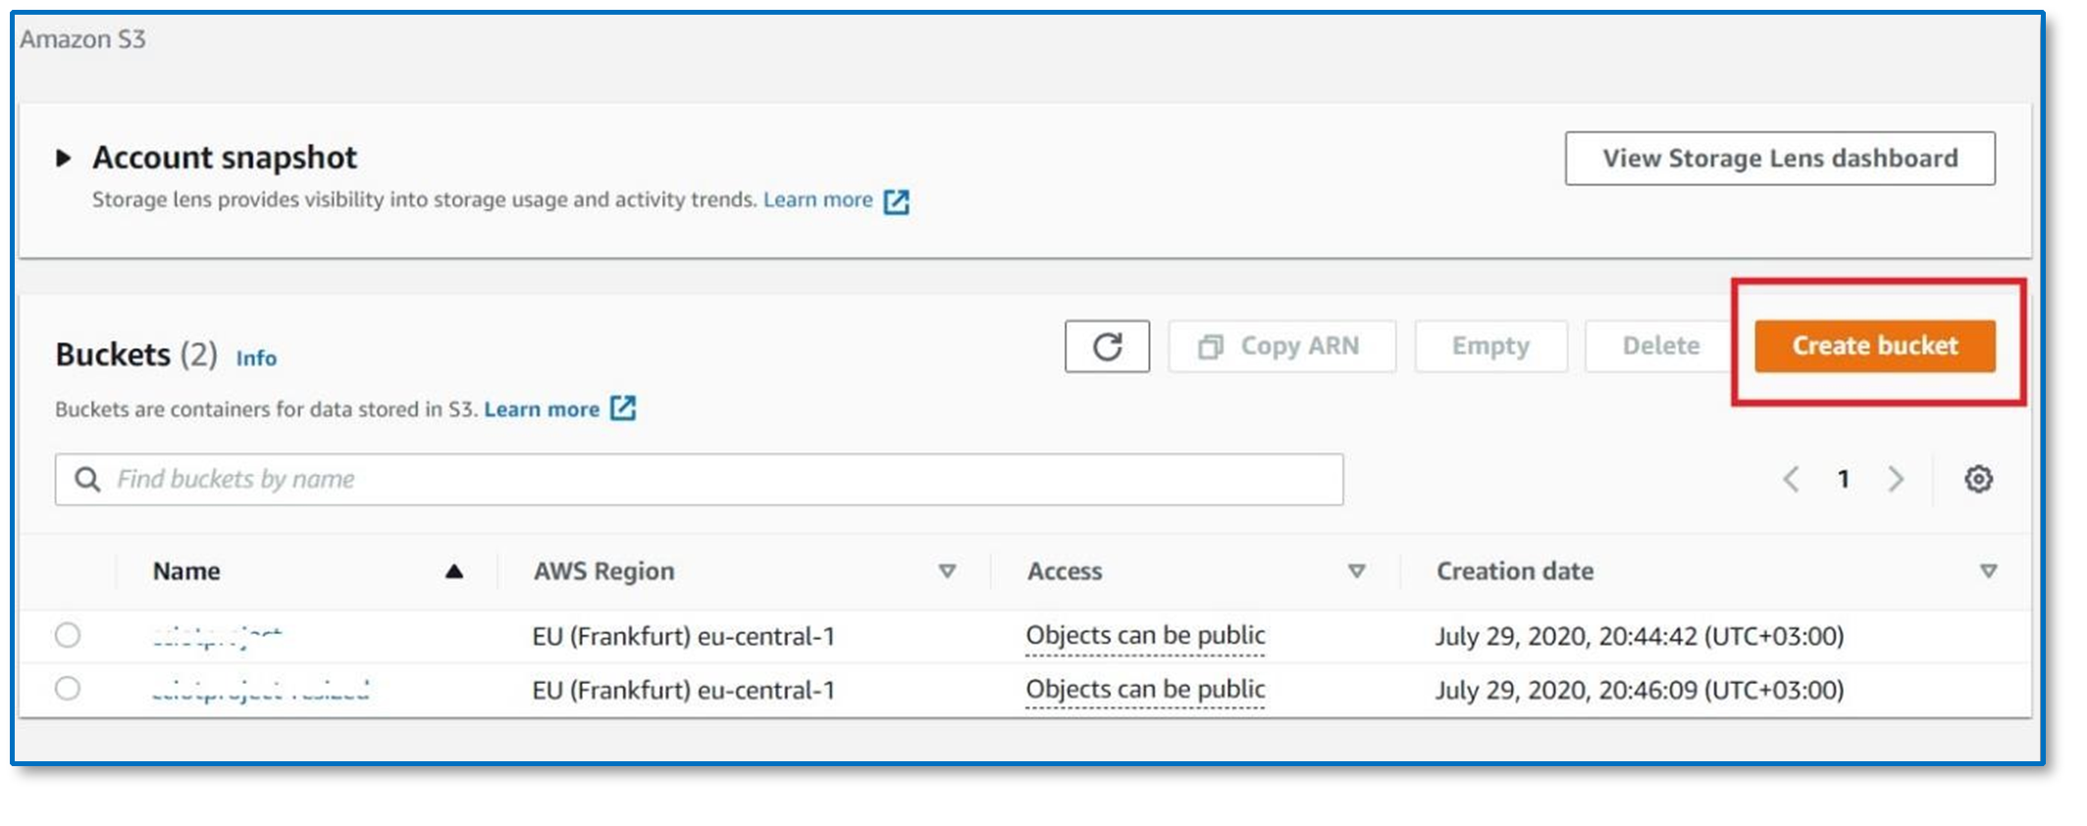This screenshot has width=2087, height=826.
Task: Open the Buckets Info link
Action: point(256,358)
